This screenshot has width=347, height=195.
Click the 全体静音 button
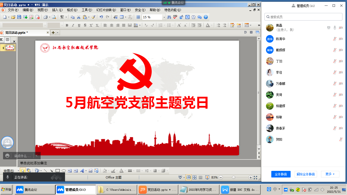pyautogui.click(x=281, y=174)
